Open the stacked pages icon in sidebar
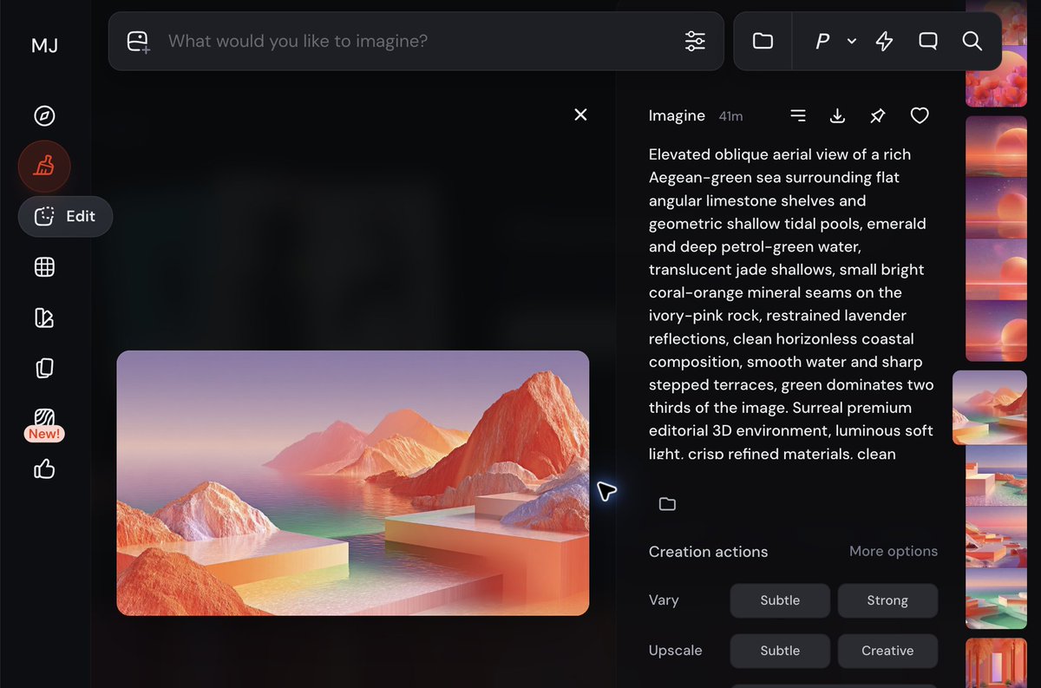 click(x=44, y=369)
